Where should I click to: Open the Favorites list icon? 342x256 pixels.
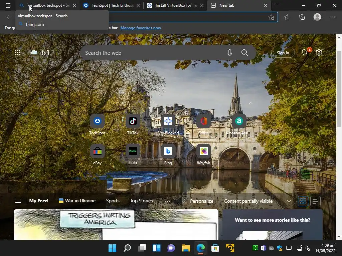click(x=287, y=17)
